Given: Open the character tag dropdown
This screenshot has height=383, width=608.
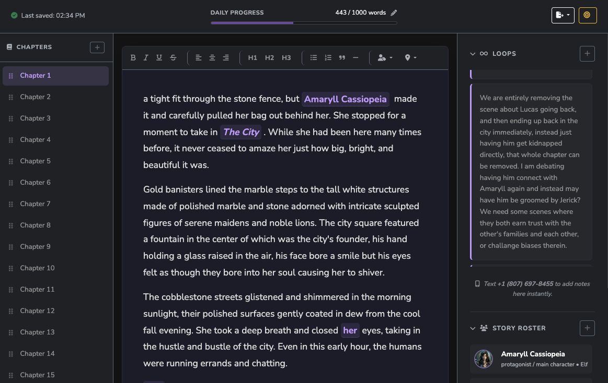Looking at the screenshot, I should [385, 58].
